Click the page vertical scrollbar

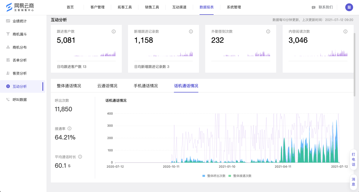pyautogui.click(x=355, y=64)
